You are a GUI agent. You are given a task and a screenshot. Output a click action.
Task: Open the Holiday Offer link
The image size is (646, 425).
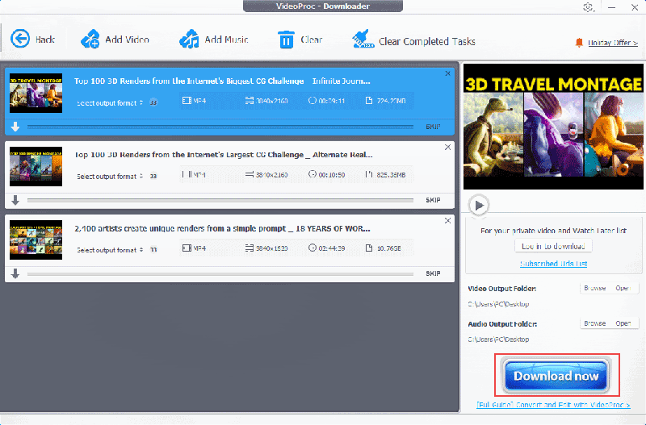[613, 43]
